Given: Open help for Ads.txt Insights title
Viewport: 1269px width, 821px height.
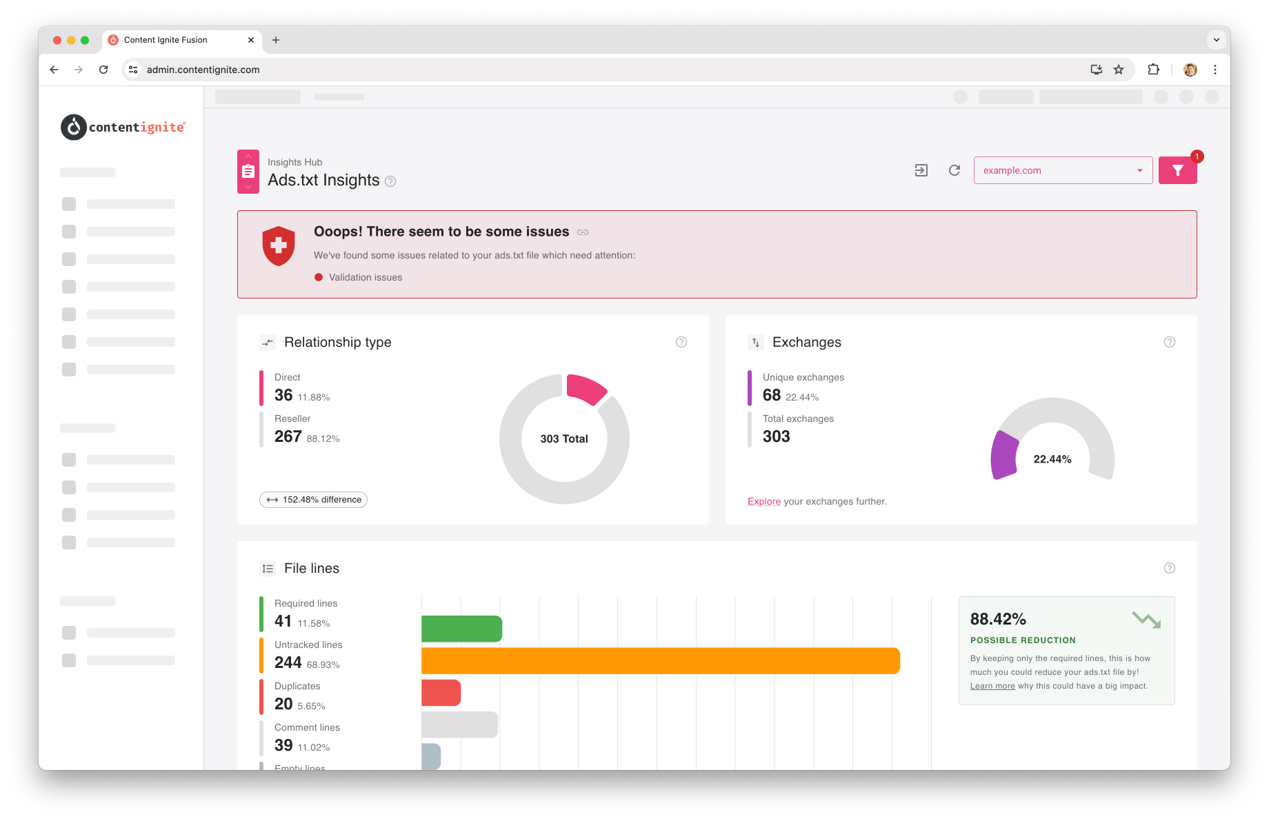Looking at the screenshot, I should 390,181.
